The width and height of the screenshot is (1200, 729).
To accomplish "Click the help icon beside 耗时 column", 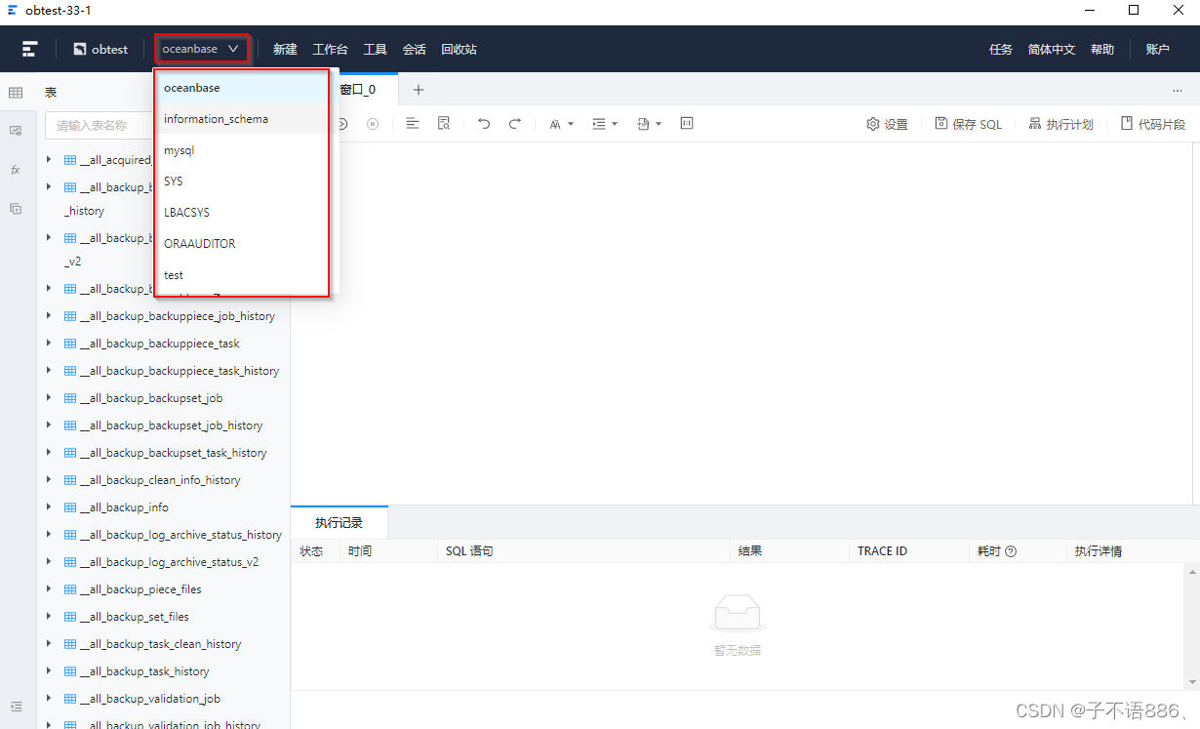I will click(1011, 551).
